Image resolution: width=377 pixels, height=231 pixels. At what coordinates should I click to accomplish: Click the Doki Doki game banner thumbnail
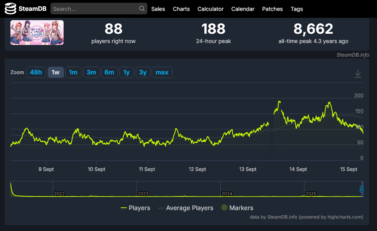click(37, 33)
